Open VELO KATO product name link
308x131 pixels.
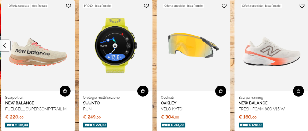(x=171, y=109)
